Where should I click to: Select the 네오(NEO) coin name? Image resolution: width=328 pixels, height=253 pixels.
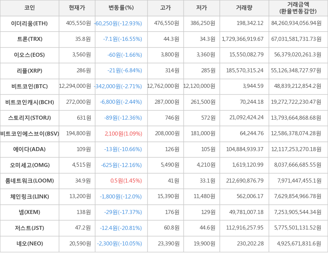(x=30, y=244)
